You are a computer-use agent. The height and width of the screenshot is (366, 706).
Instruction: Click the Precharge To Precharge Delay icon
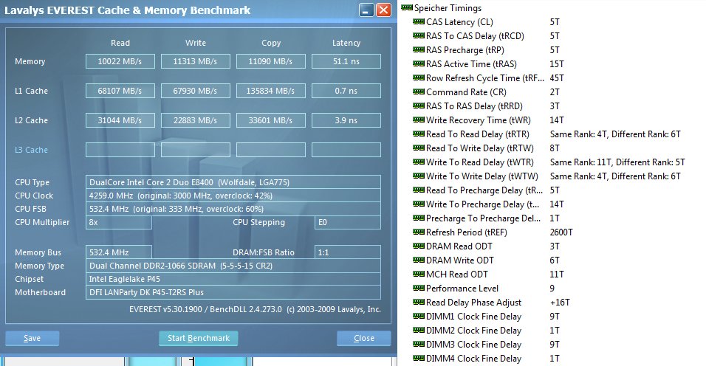(419, 218)
